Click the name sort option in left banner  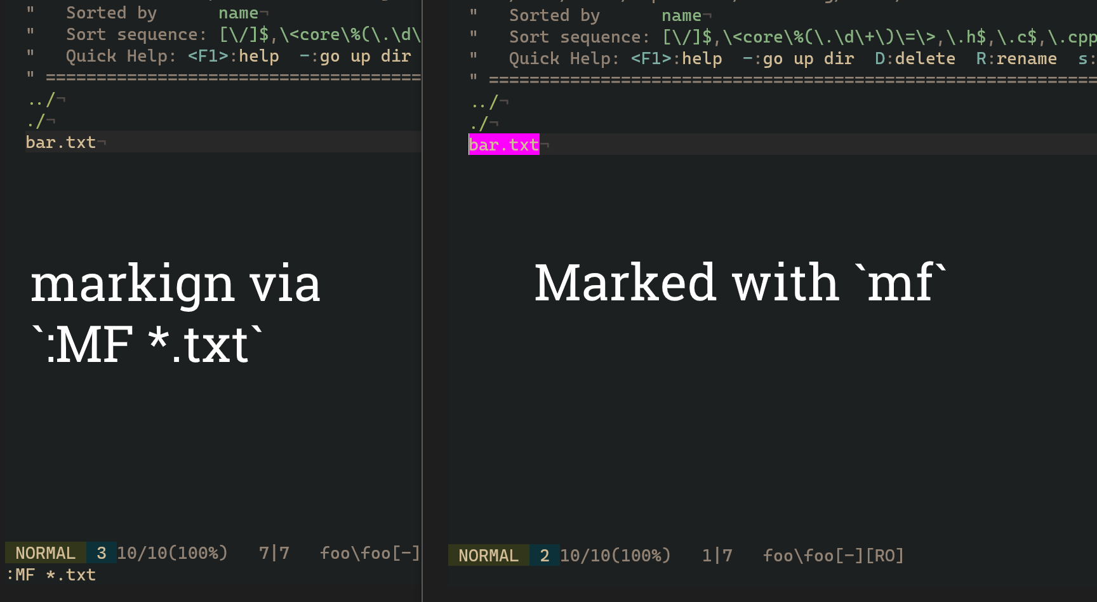point(237,12)
